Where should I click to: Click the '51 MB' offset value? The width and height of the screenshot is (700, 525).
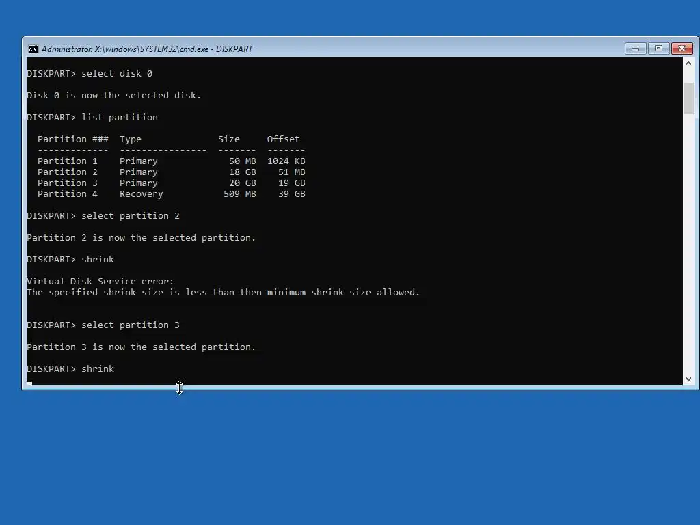291,172
